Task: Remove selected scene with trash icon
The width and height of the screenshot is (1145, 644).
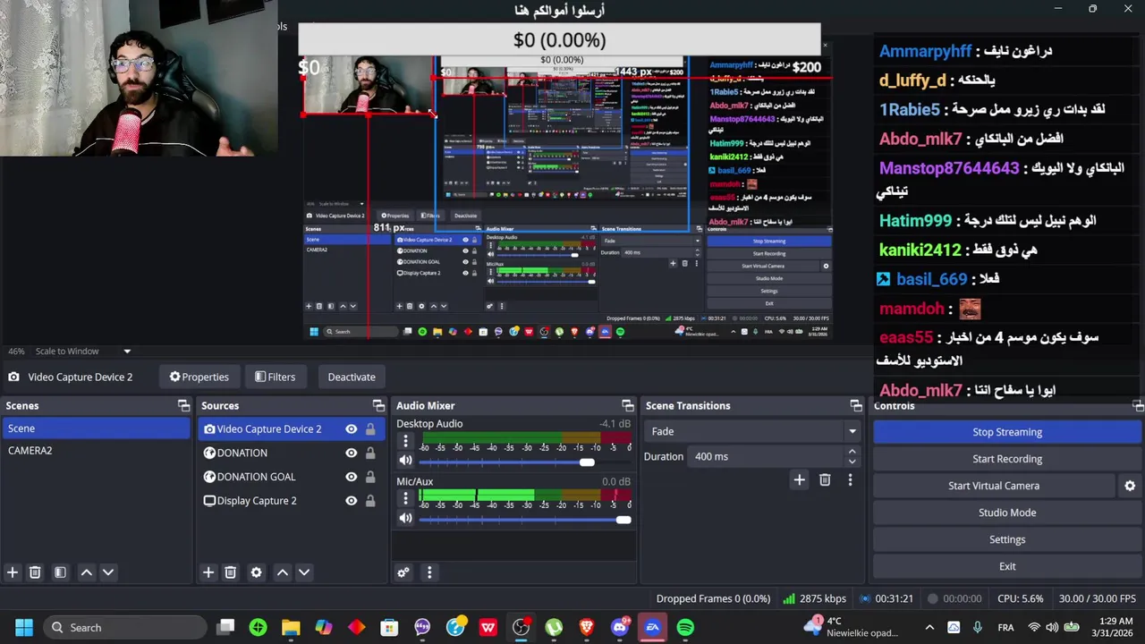Action: pyautogui.click(x=35, y=572)
